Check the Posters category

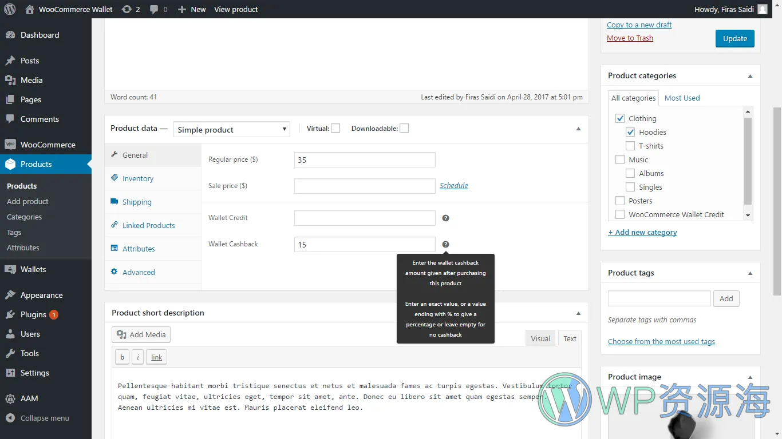point(620,201)
